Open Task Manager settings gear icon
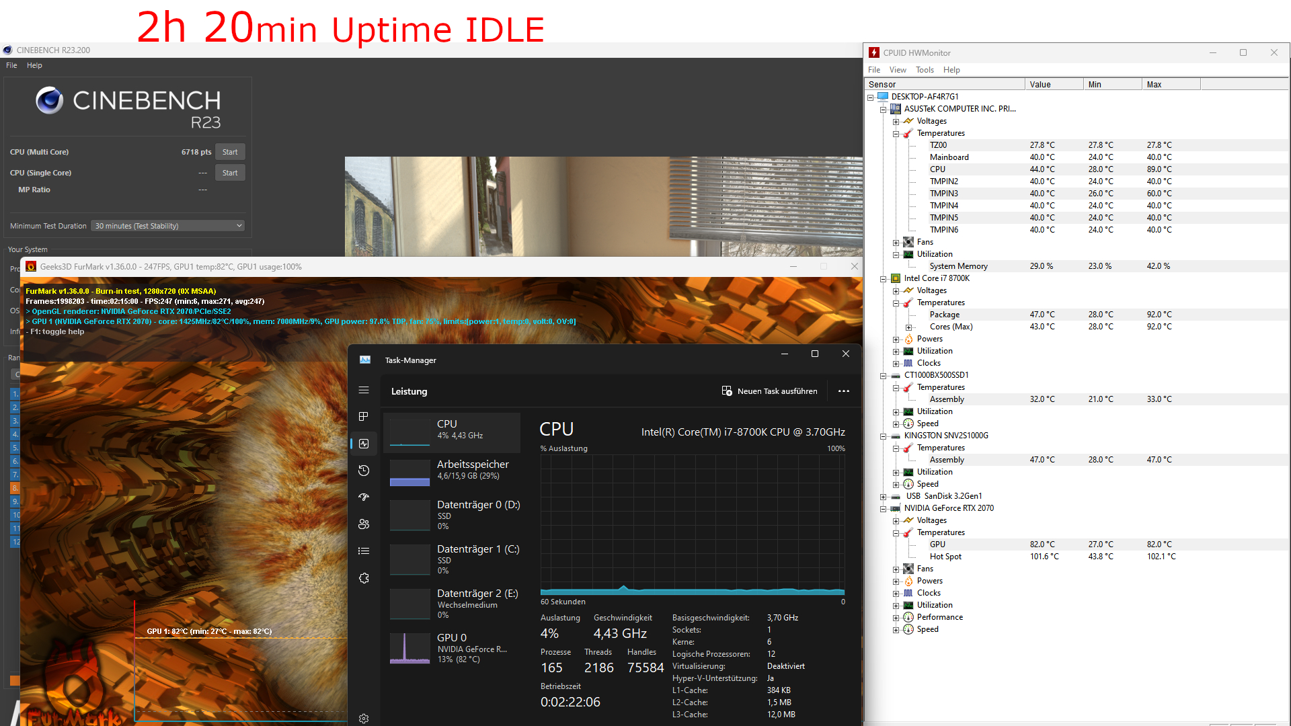This screenshot has width=1291, height=726. pos(364,719)
